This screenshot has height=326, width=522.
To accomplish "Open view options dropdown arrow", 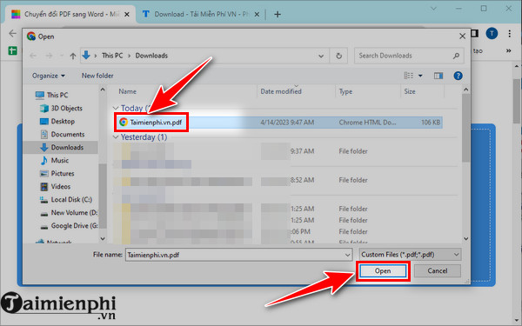I will [x=420, y=76].
